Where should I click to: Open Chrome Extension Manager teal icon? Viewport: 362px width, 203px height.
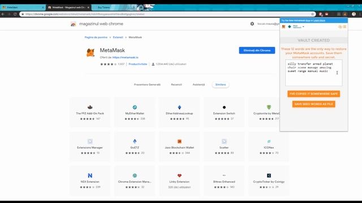point(135,175)
